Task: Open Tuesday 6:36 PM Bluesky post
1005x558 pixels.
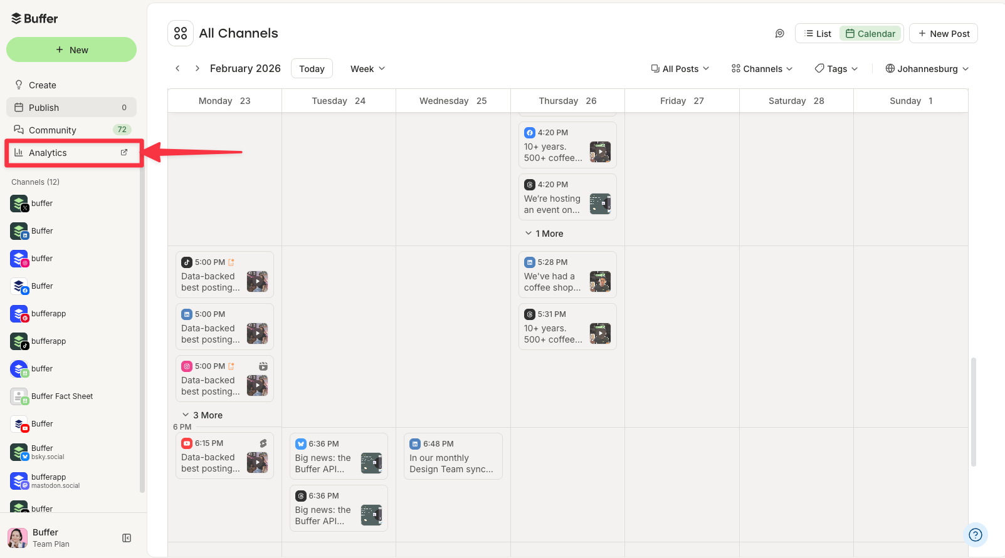Action: [x=339, y=457]
